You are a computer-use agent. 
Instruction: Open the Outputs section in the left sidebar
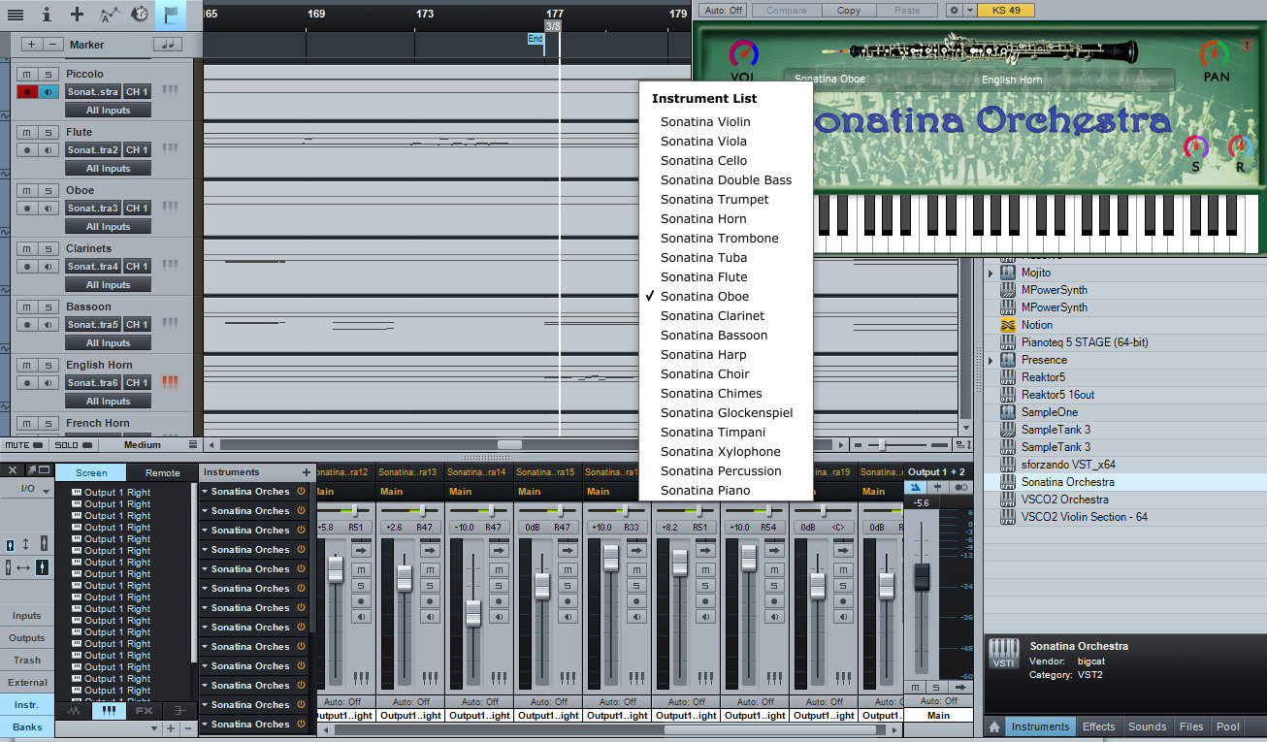click(27, 637)
